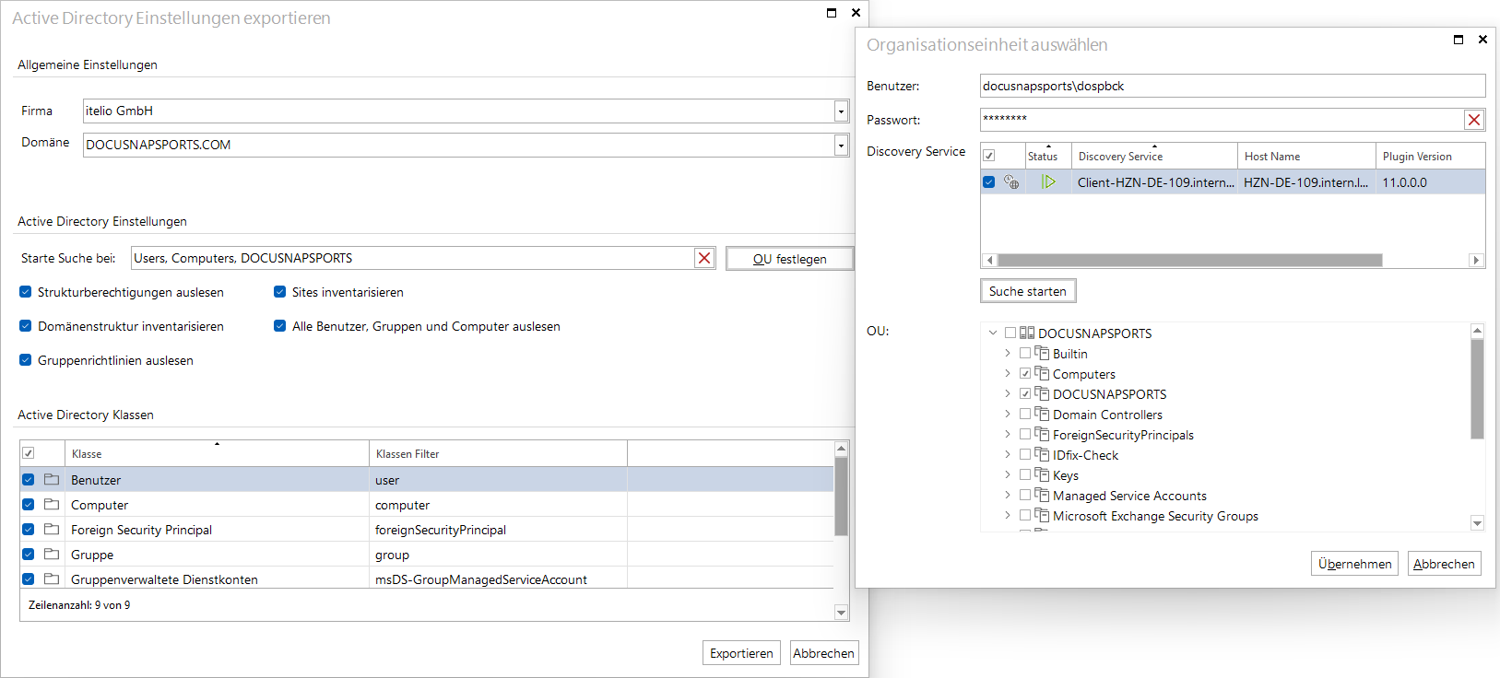The image size is (1500, 678).
Task: Uncheck 'Gruppenrichtlinien auslesen'
Action: coord(26,360)
